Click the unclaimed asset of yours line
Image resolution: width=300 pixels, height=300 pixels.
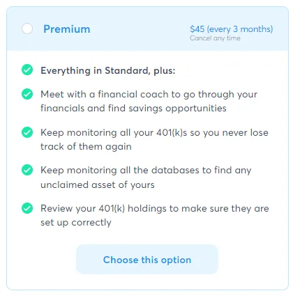tap(98, 185)
